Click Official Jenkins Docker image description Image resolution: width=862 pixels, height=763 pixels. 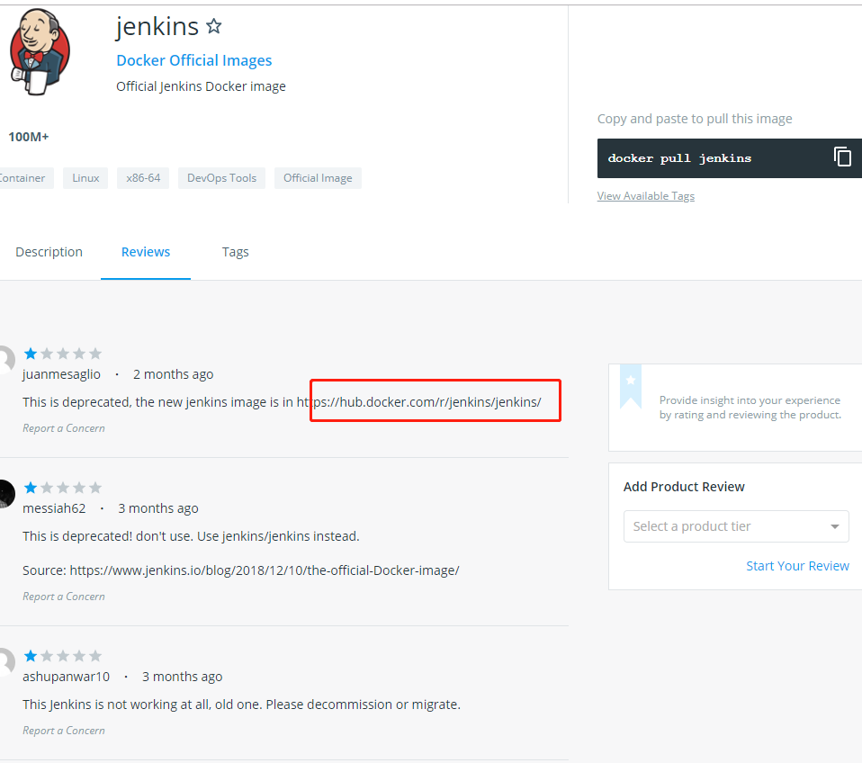[x=202, y=86]
